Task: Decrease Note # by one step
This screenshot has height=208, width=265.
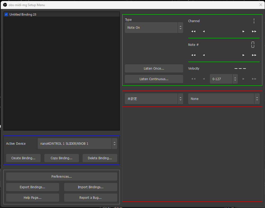Action: point(204,55)
